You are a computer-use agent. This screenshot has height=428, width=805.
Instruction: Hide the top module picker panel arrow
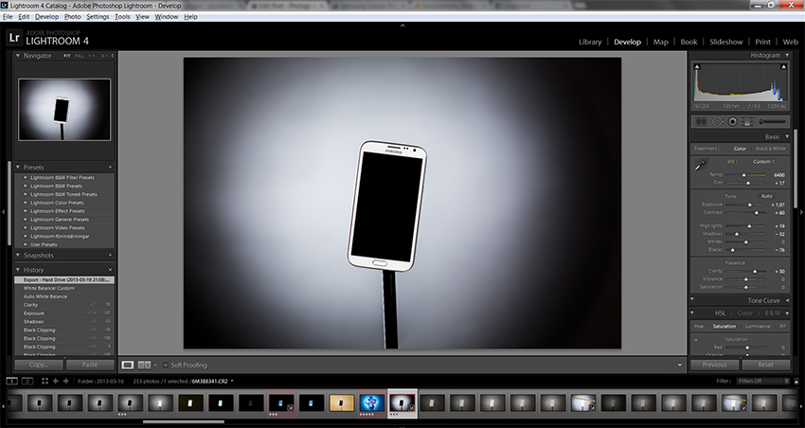click(x=402, y=25)
